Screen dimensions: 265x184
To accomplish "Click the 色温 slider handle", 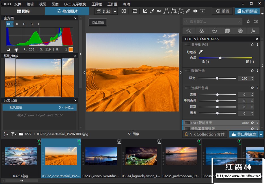I will coord(220,58).
